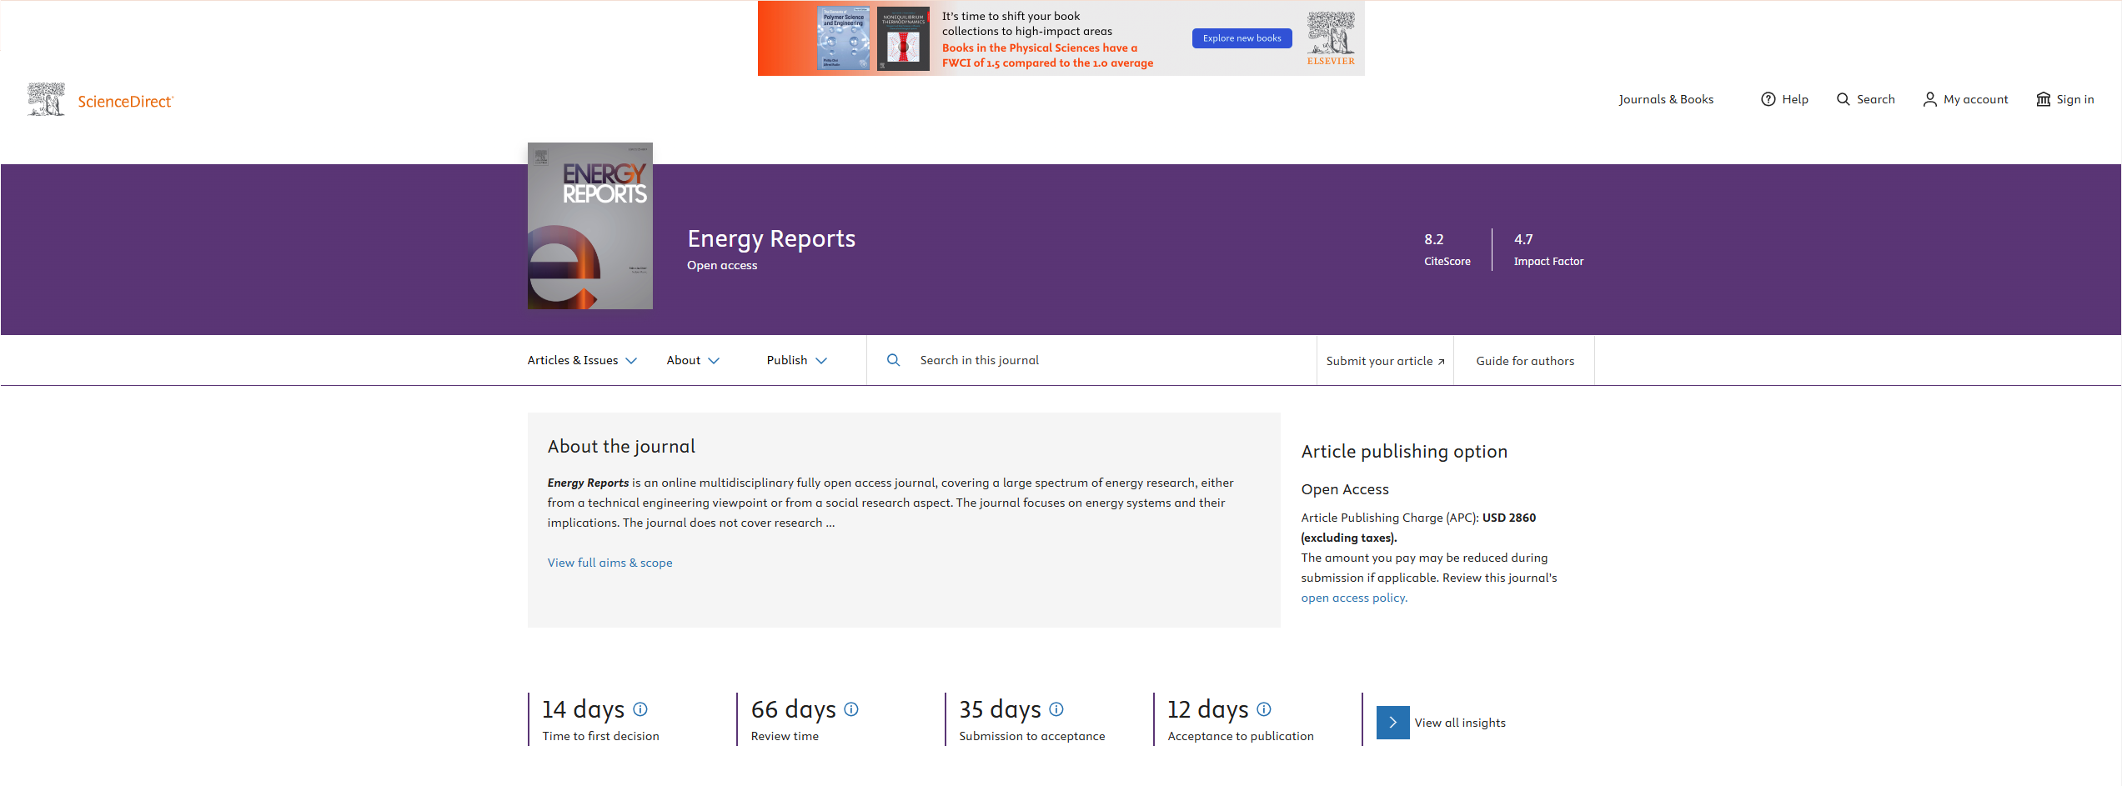
Task: Open Journals & Books
Action: (1666, 99)
